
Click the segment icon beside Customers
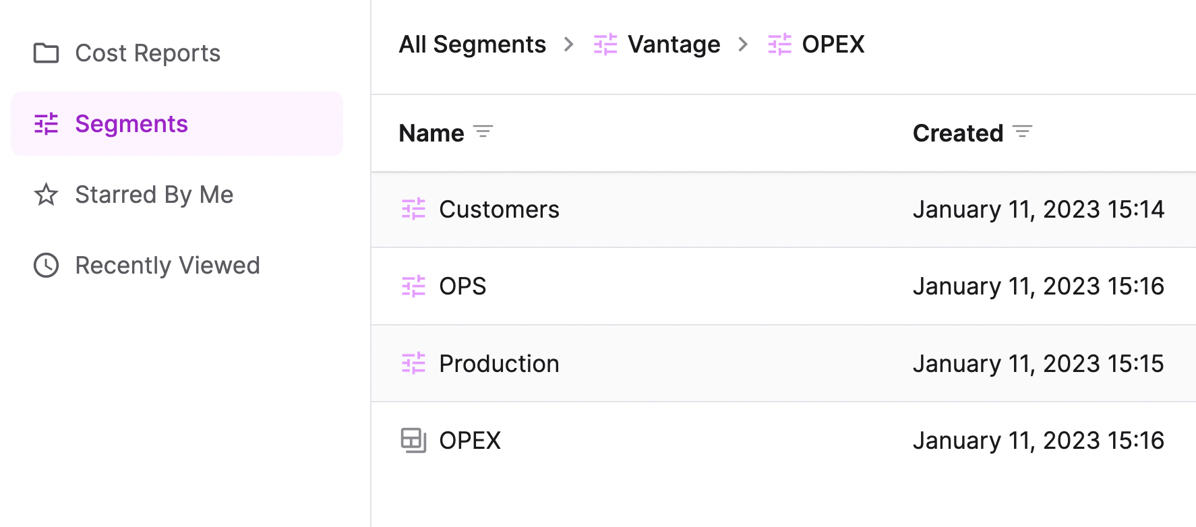coord(413,210)
